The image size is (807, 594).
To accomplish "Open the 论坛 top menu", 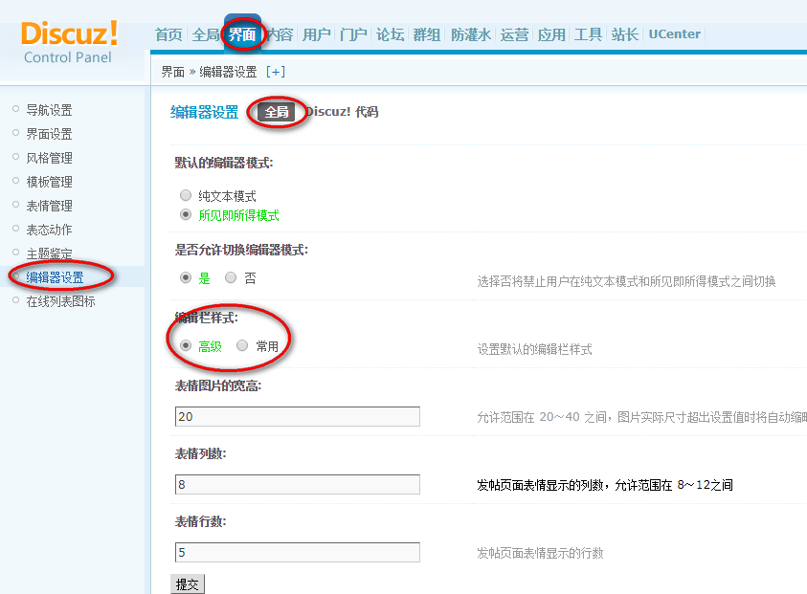I will pos(391,34).
